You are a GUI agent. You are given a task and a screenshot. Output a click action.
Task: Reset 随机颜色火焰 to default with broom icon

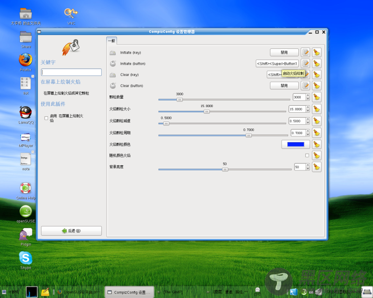[x=317, y=156]
